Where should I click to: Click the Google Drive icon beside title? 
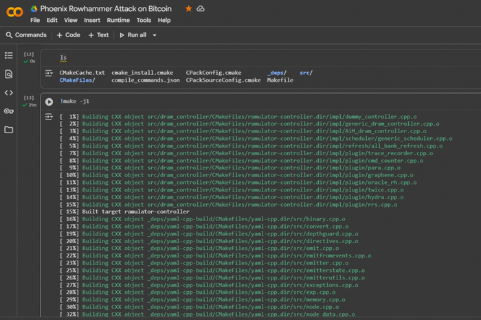(x=34, y=9)
